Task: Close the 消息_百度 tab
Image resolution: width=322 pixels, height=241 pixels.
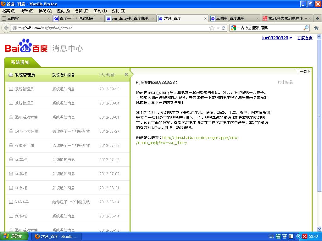Action: point(205,19)
